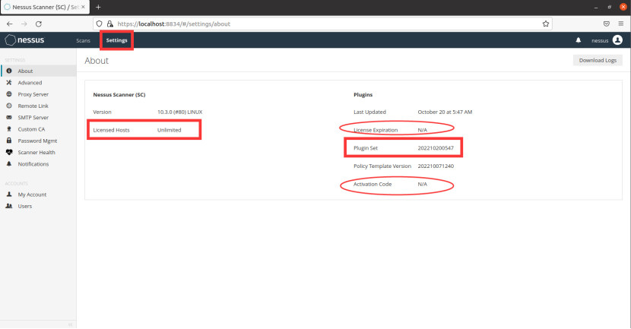The height and width of the screenshot is (329, 631).
Task: Select the Nessus Scanner browser tab
Action: click(45, 8)
